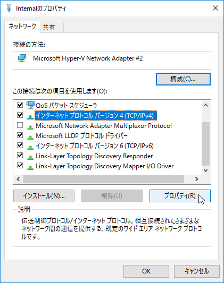This screenshot has width=224, height=283.
Task: Select the Link-Layer Topology Discovery Responder item
Action: point(94,156)
